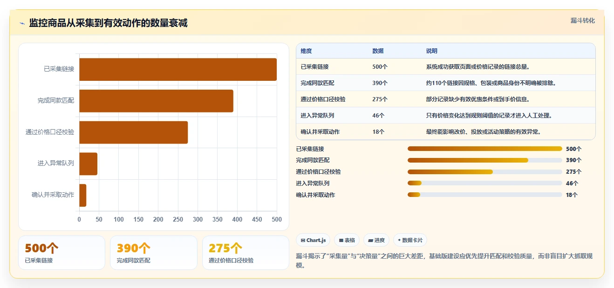The height and width of the screenshot is (288, 614).
Task: Click the 确认并采取动作 label in the progress list
Action: (316, 195)
